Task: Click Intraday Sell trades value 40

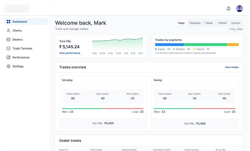Action: tap(132, 98)
